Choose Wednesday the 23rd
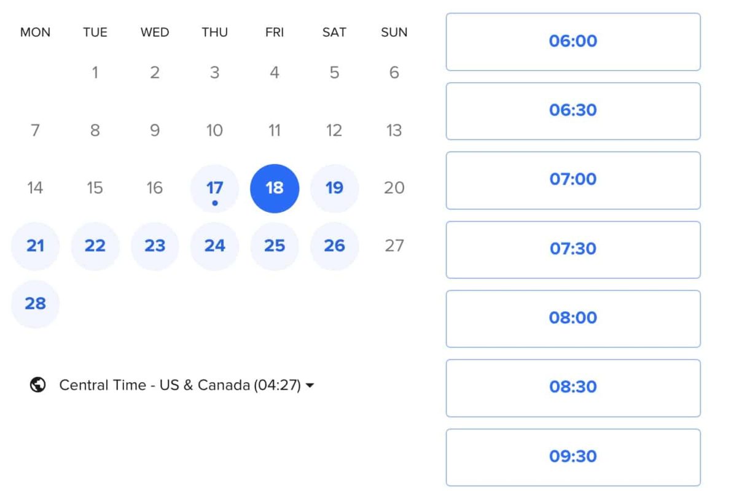Screen dimensions: 734x491 tap(155, 246)
